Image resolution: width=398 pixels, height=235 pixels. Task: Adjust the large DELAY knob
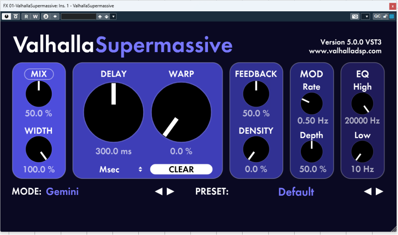pyautogui.click(x=113, y=112)
